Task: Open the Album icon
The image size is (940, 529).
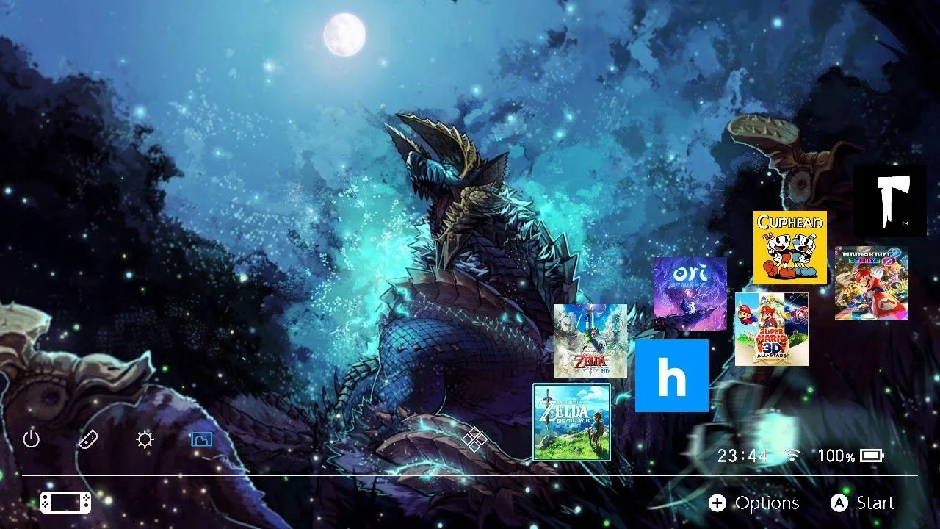Action: (201, 440)
